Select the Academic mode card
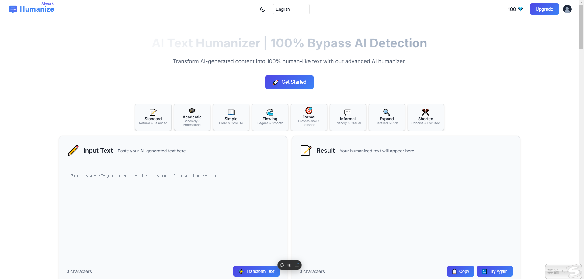 (192, 117)
